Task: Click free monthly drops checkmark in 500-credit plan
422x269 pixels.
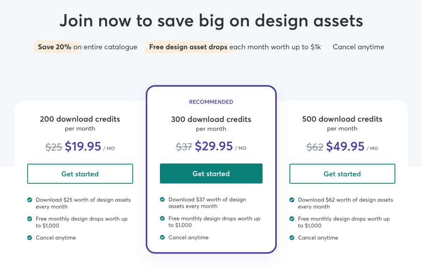Action: tap(292, 219)
